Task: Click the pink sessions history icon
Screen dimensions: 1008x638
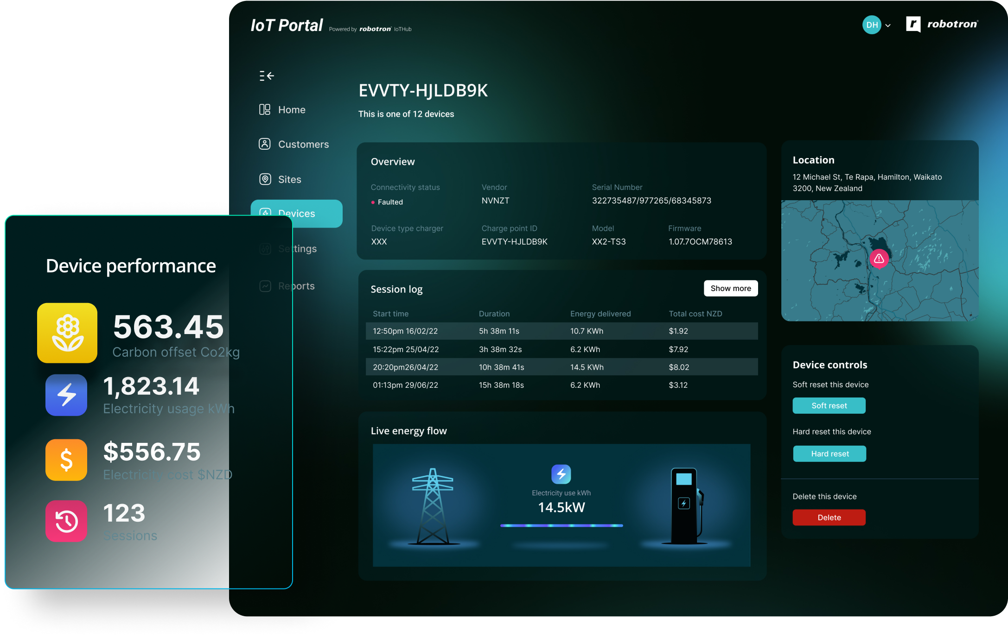Action: tap(66, 521)
